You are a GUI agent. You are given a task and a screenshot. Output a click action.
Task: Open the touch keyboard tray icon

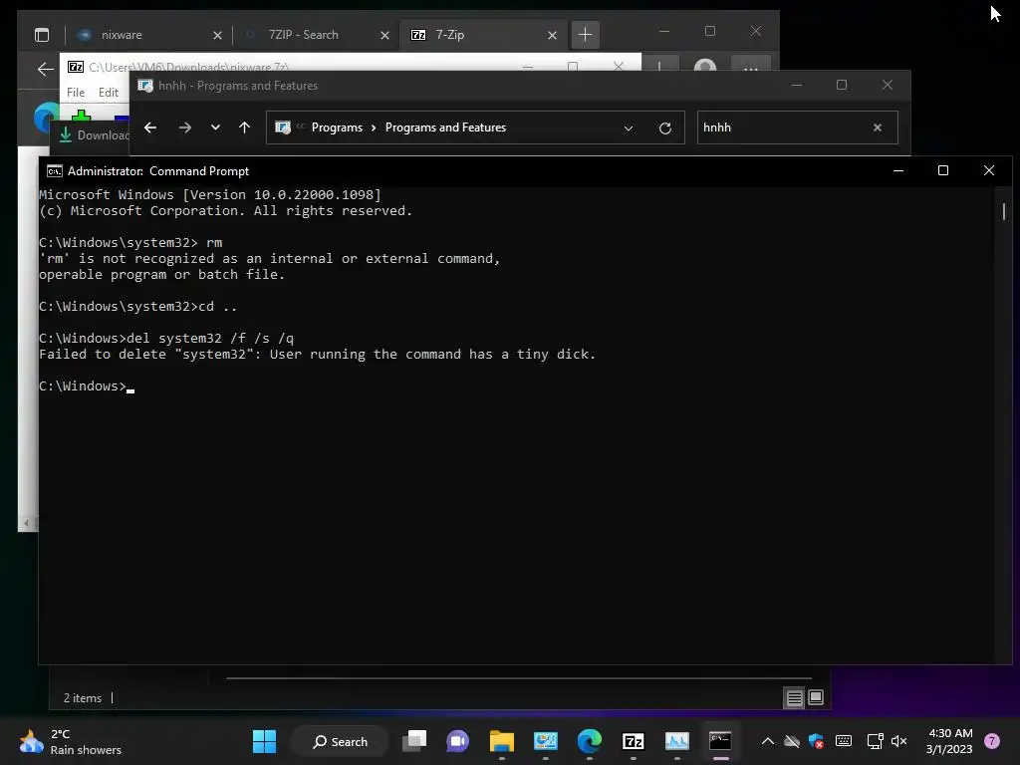844,741
